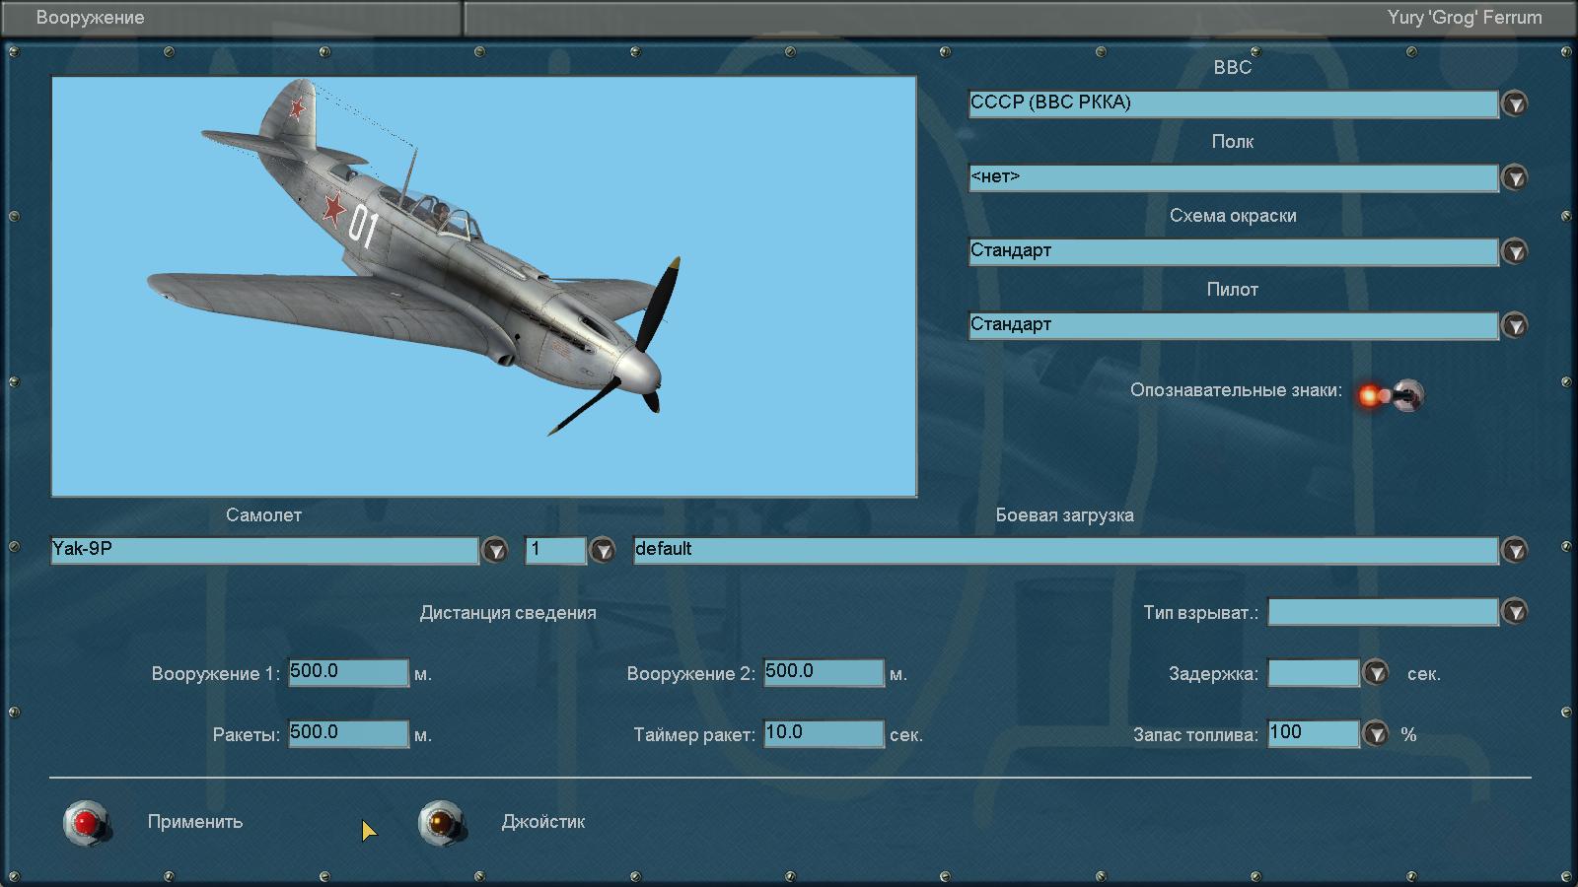
Task: Click the Запас топлива value field
Action: point(1314,733)
